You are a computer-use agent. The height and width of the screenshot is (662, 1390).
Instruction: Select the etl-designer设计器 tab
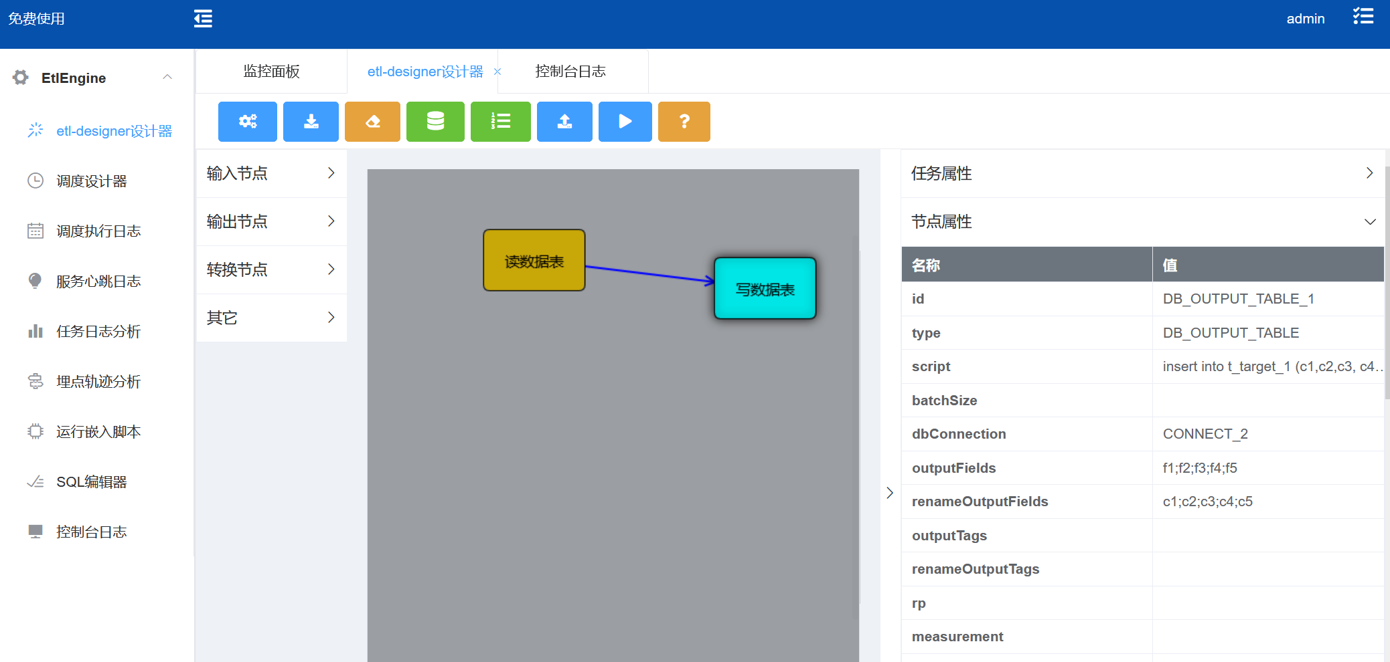pyautogui.click(x=425, y=71)
